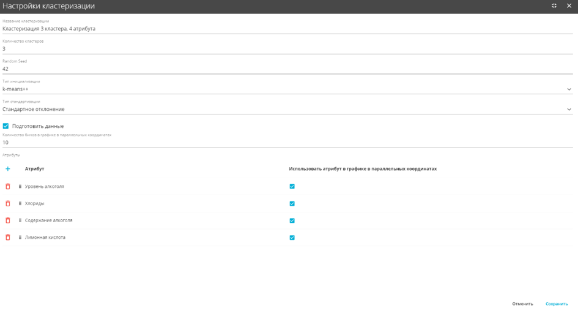Add a new attribute with plus icon
Image resolution: width=578 pixels, height=314 pixels.
8,168
